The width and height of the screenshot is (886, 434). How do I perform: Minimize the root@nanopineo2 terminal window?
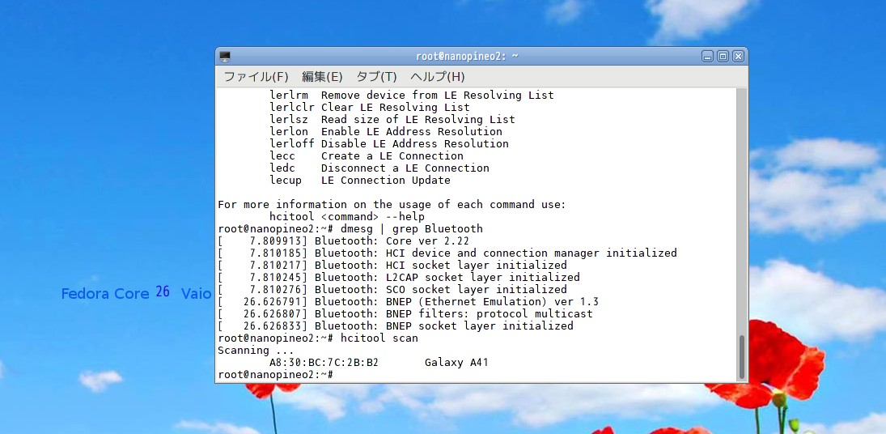(x=707, y=57)
